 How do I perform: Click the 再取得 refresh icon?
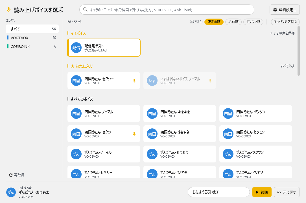click(x=11, y=175)
